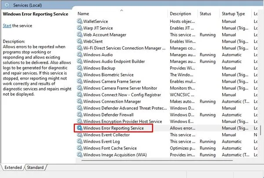The width and height of the screenshot is (264, 178).
Task: Select the WalletService name text
Action: tap(95, 22)
